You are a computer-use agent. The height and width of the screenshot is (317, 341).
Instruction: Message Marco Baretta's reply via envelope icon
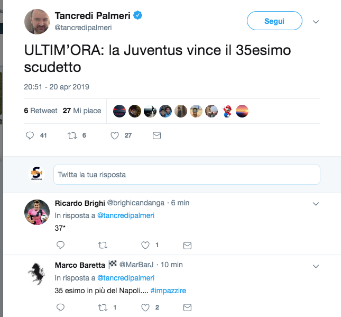point(187,307)
